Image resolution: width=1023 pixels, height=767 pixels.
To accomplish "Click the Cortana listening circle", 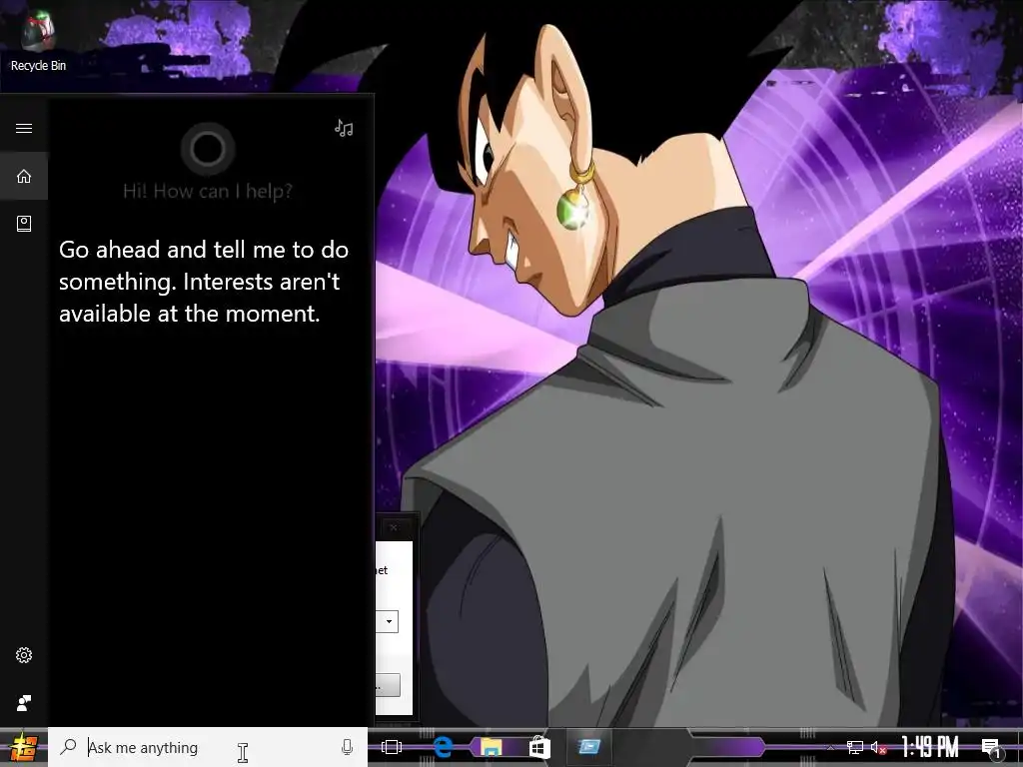I will [x=208, y=149].
